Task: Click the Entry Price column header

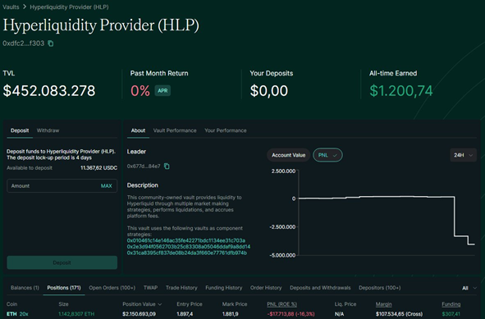Action: point(190,304)
